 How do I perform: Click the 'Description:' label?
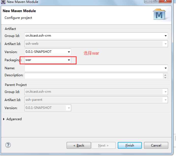[x=14, y=75]
